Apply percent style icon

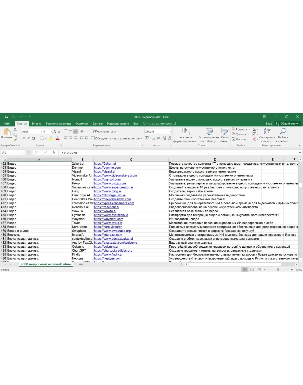pos(153,138)
